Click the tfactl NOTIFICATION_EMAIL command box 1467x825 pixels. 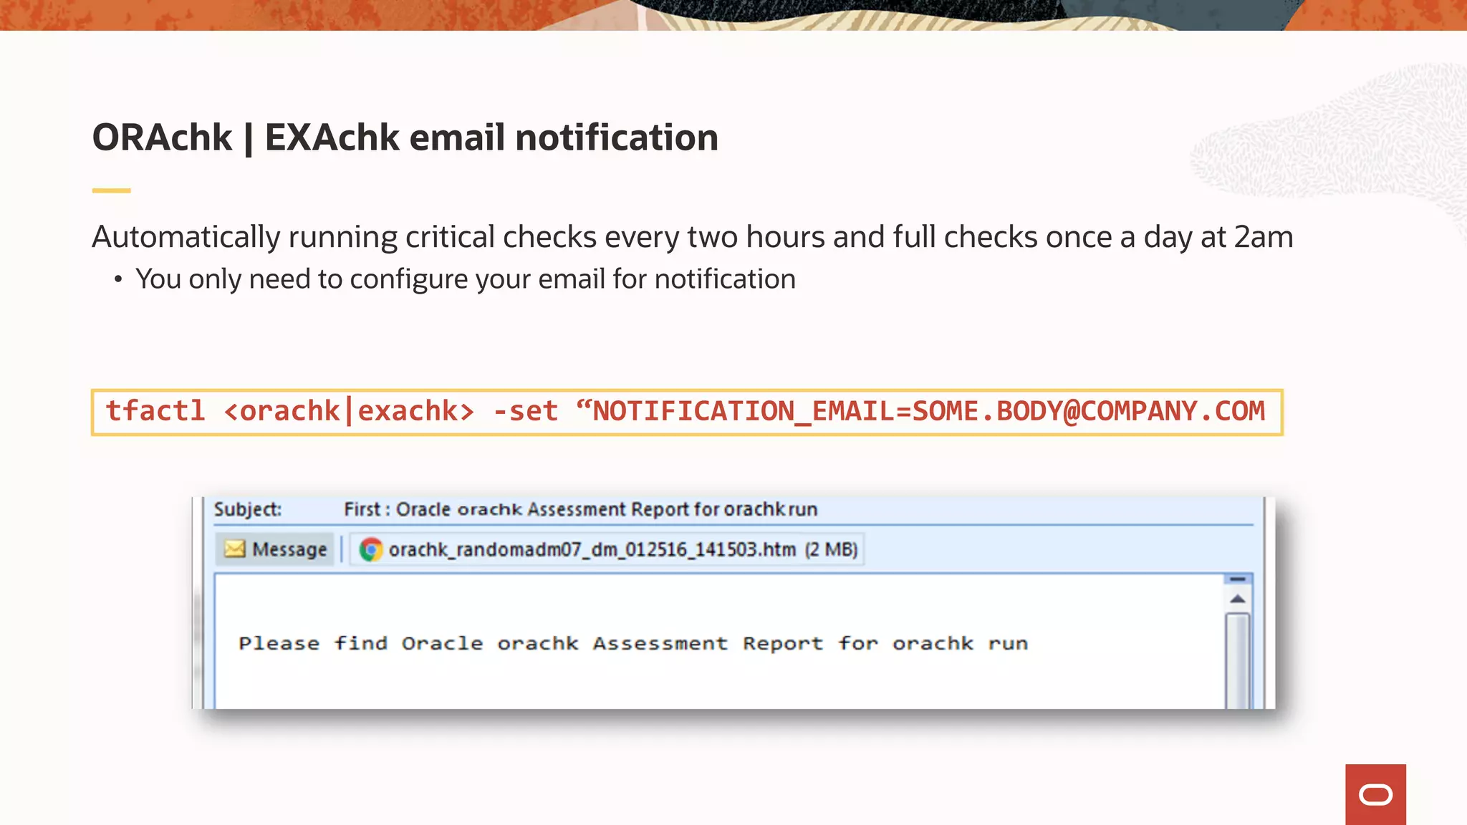[687, 412]
